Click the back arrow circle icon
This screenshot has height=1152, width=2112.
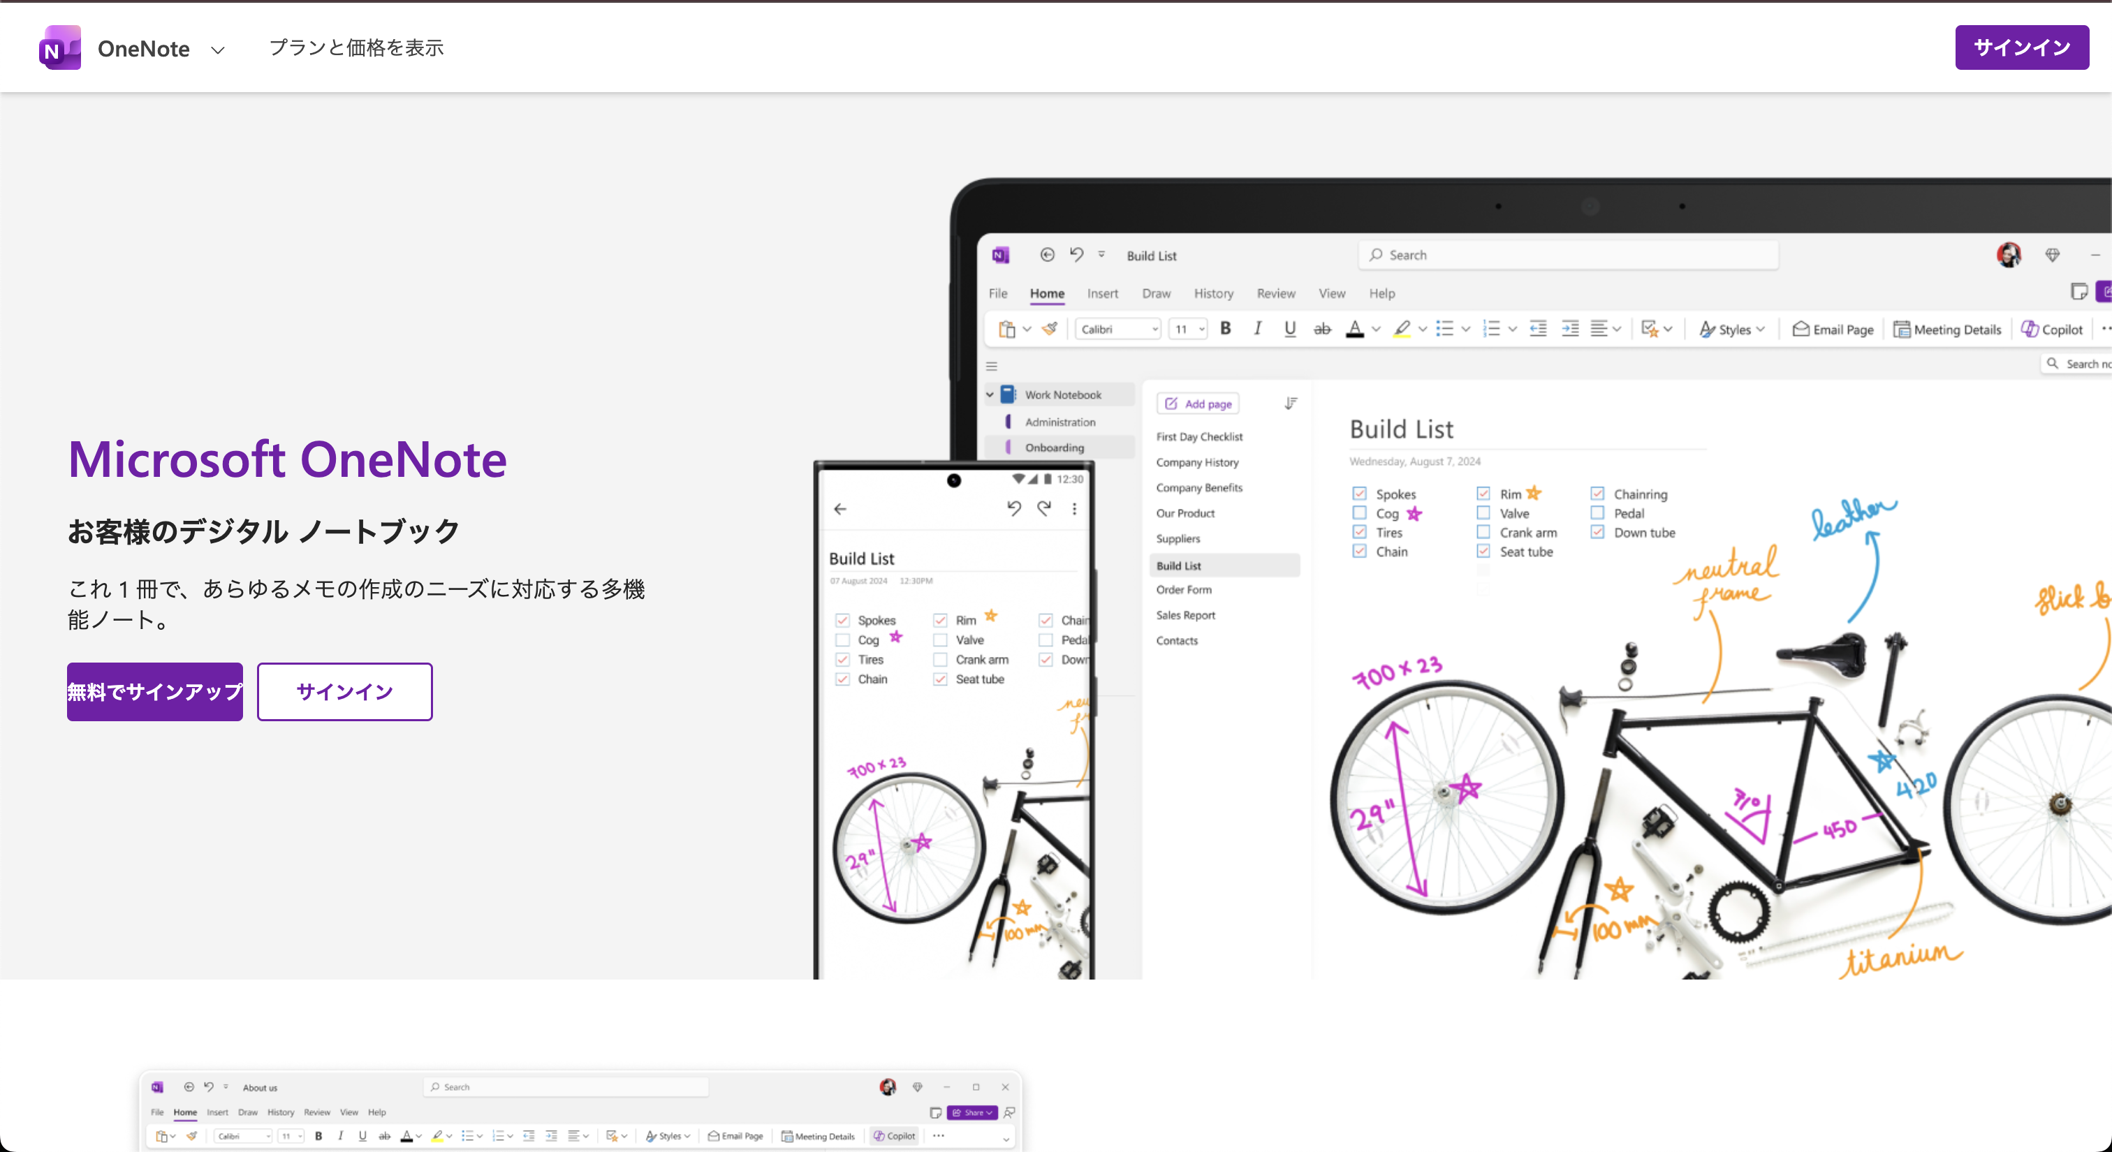tap(1047, 255)
